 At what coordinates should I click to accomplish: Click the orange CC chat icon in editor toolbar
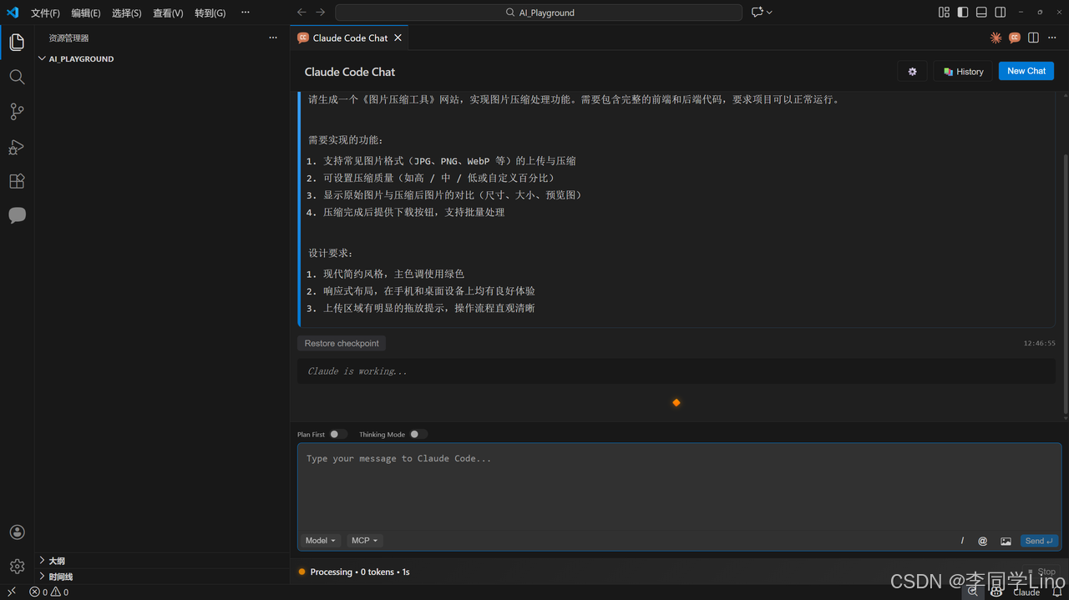pos(1015,38)
